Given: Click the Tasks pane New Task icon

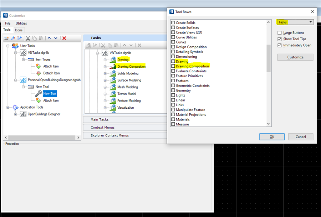Looking at the screenshot, I should click(88, 45).
